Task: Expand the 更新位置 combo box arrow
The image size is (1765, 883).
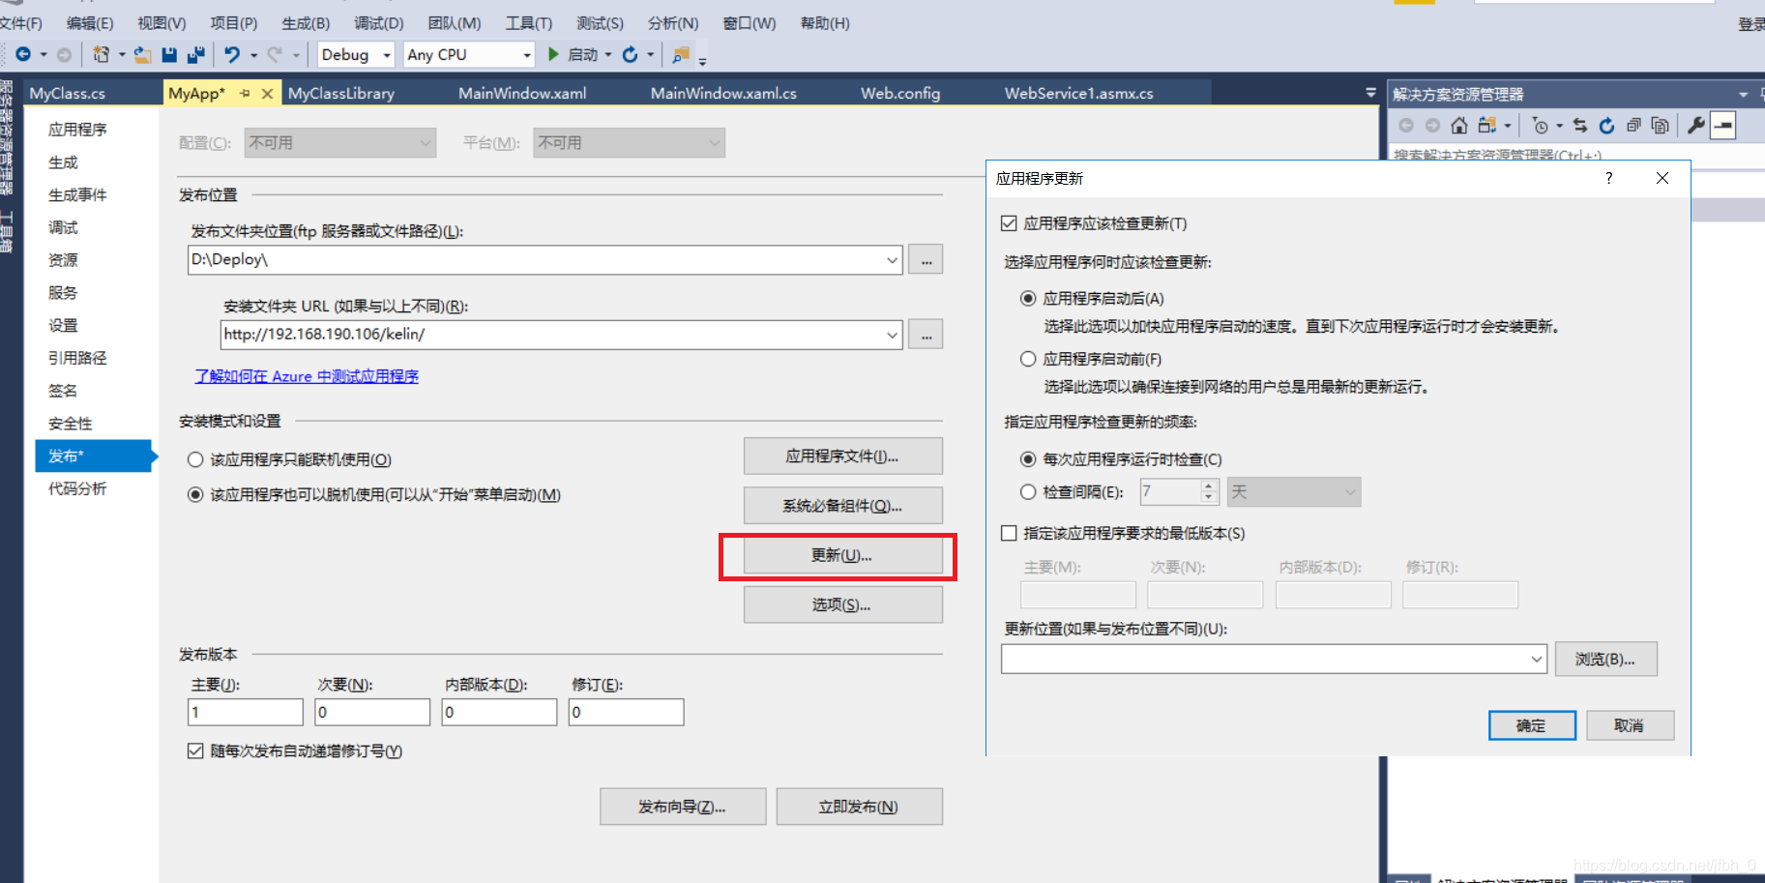Action: (x=1536, y=660)
